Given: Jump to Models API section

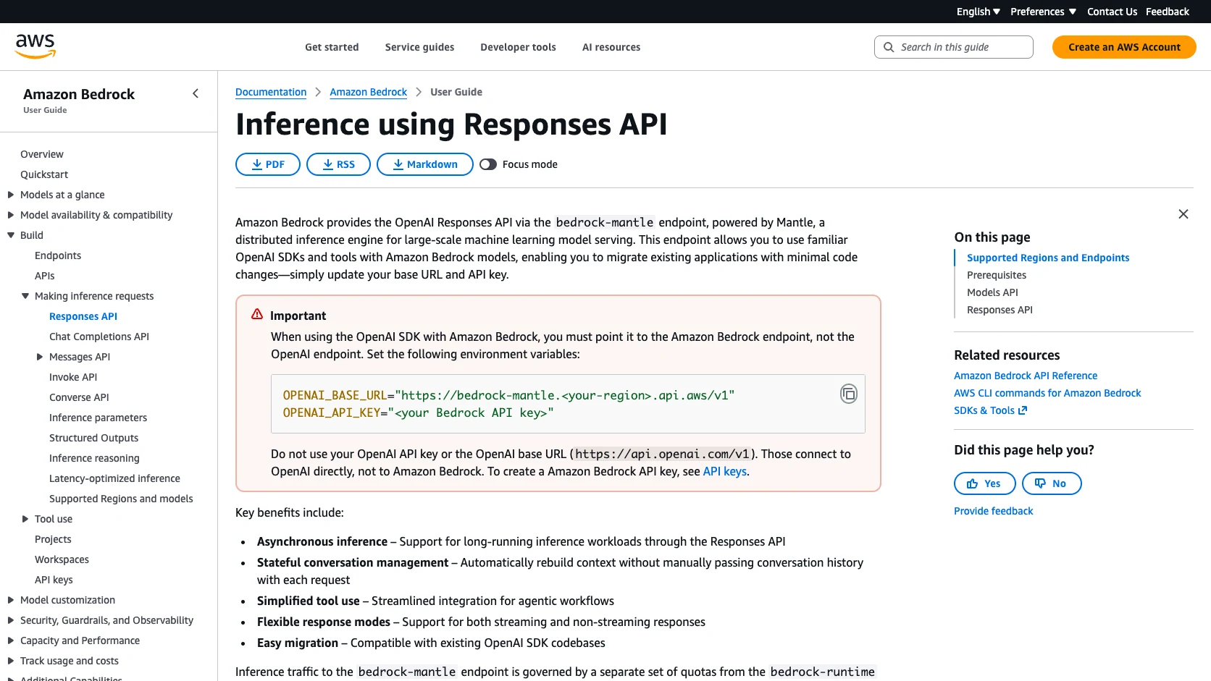Looking at the screenshot, I should pos(992,292).
